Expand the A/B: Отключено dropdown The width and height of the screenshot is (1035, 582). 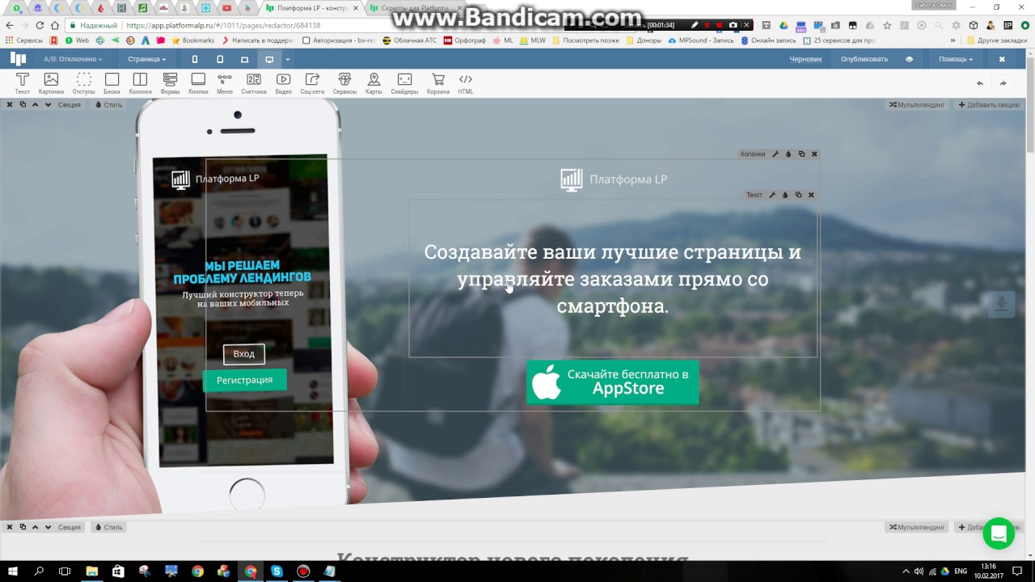(73, 59)
